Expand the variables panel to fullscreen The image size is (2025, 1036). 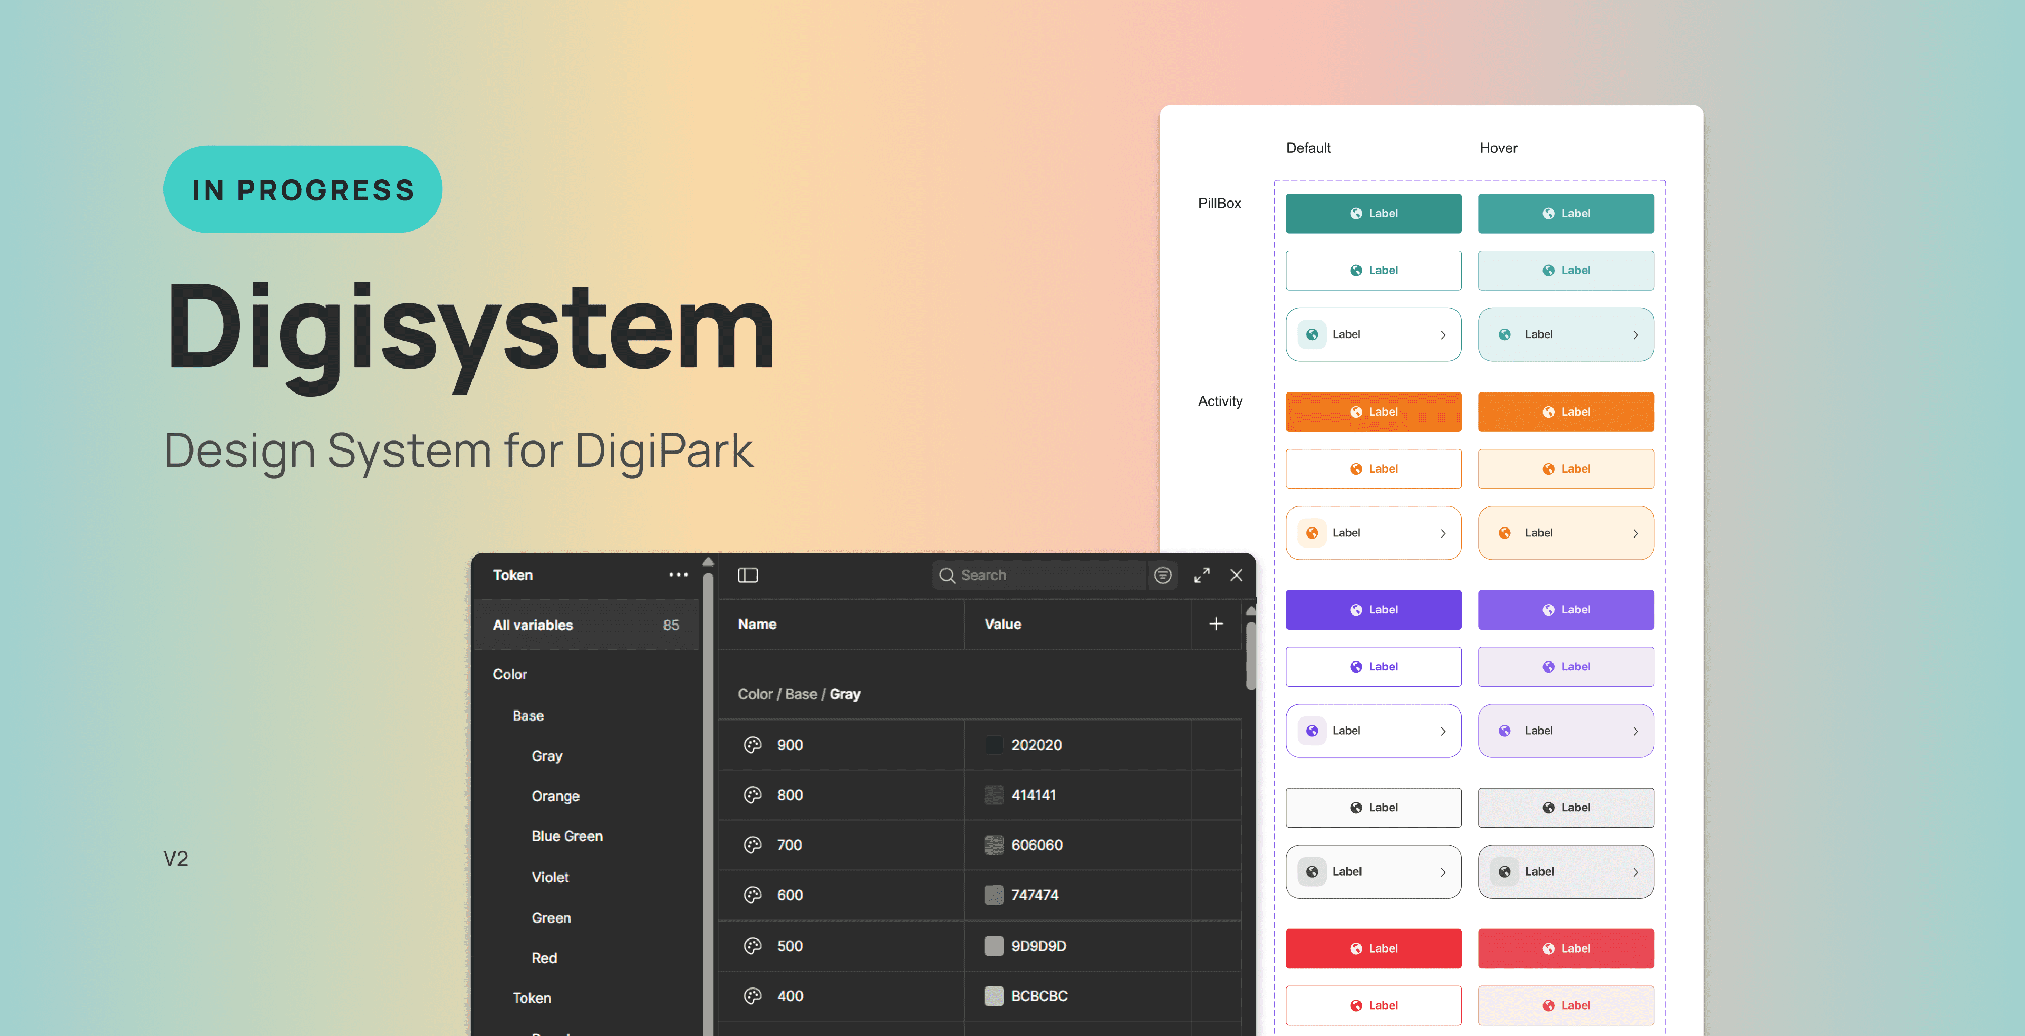[1202, 575]
